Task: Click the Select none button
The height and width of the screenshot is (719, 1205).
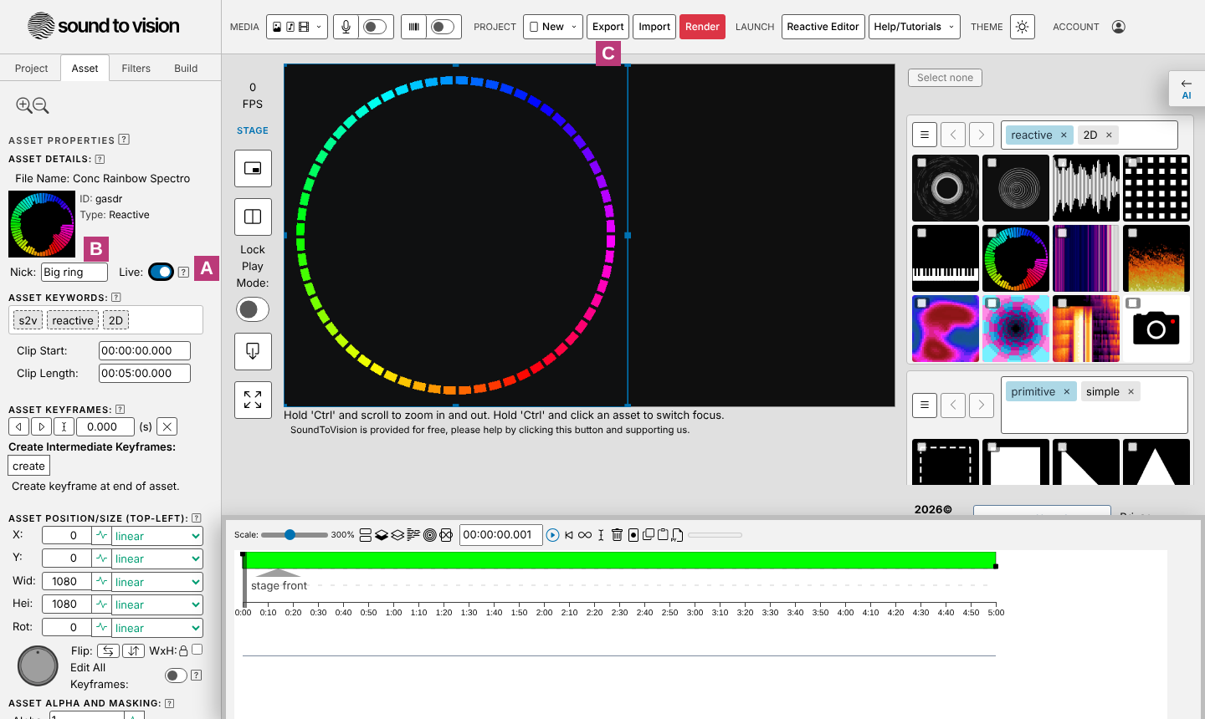Action: click(945, 78)
